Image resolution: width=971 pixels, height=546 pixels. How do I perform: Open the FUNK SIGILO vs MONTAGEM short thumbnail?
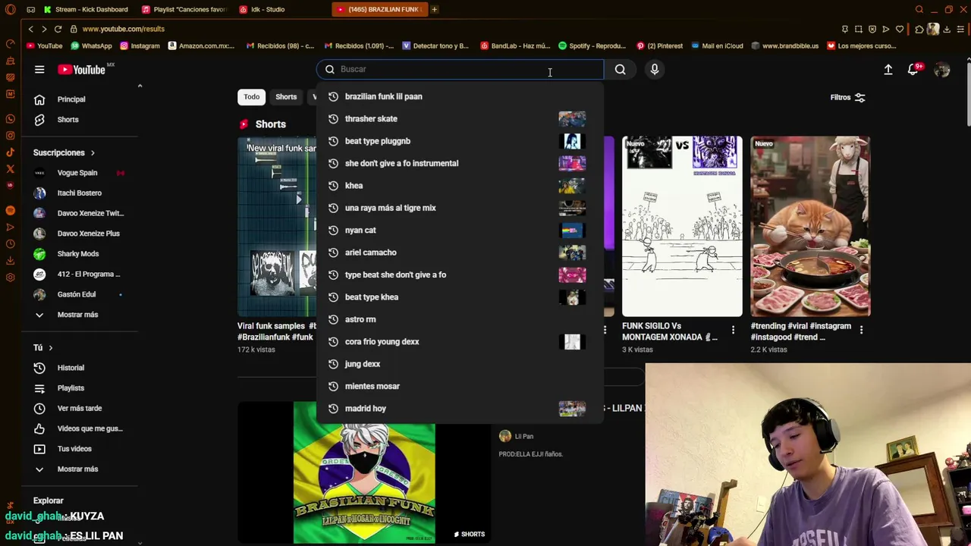click(682, 226)
